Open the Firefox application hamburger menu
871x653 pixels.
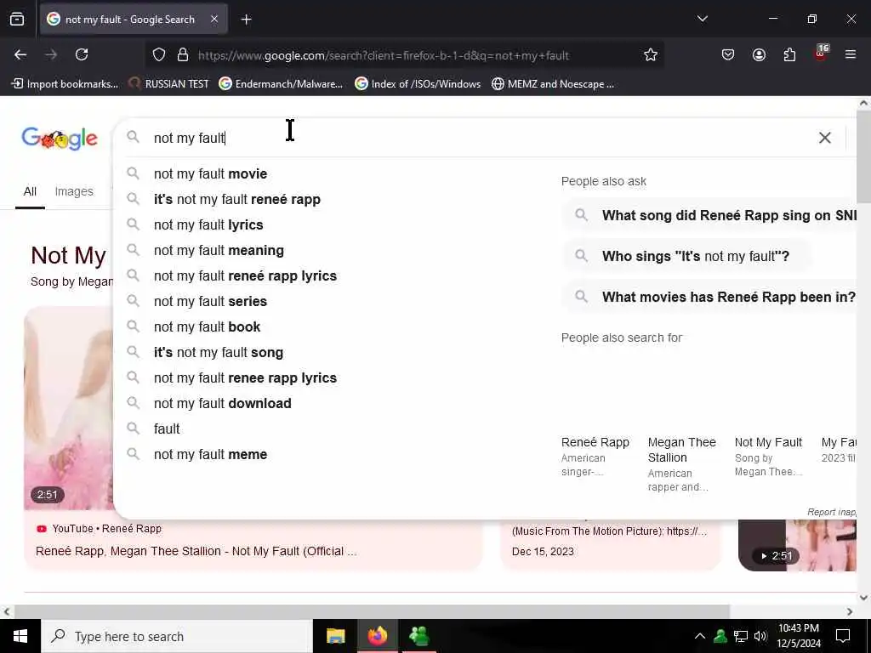[x=851, y=54]
